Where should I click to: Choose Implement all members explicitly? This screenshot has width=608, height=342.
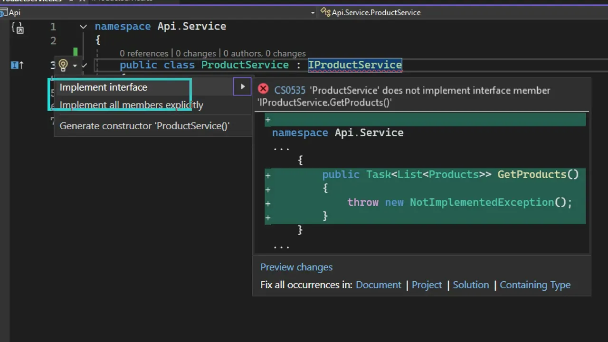pos(132,105)
